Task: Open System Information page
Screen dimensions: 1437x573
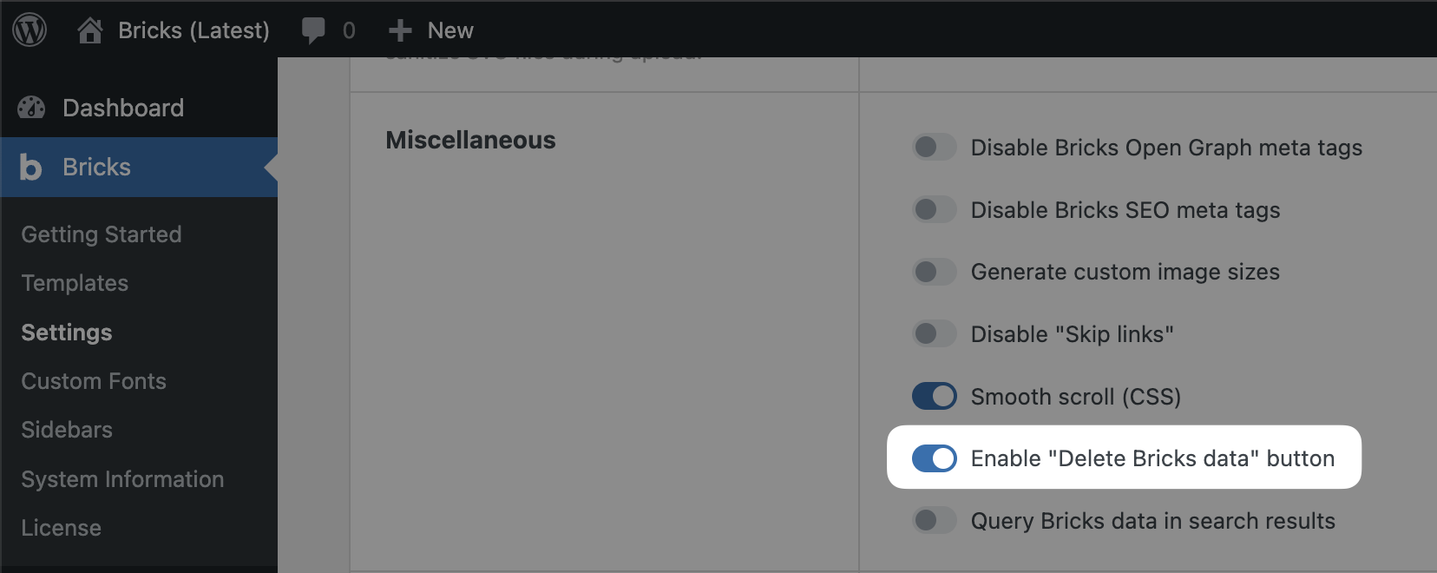Action: coord(122,479)
